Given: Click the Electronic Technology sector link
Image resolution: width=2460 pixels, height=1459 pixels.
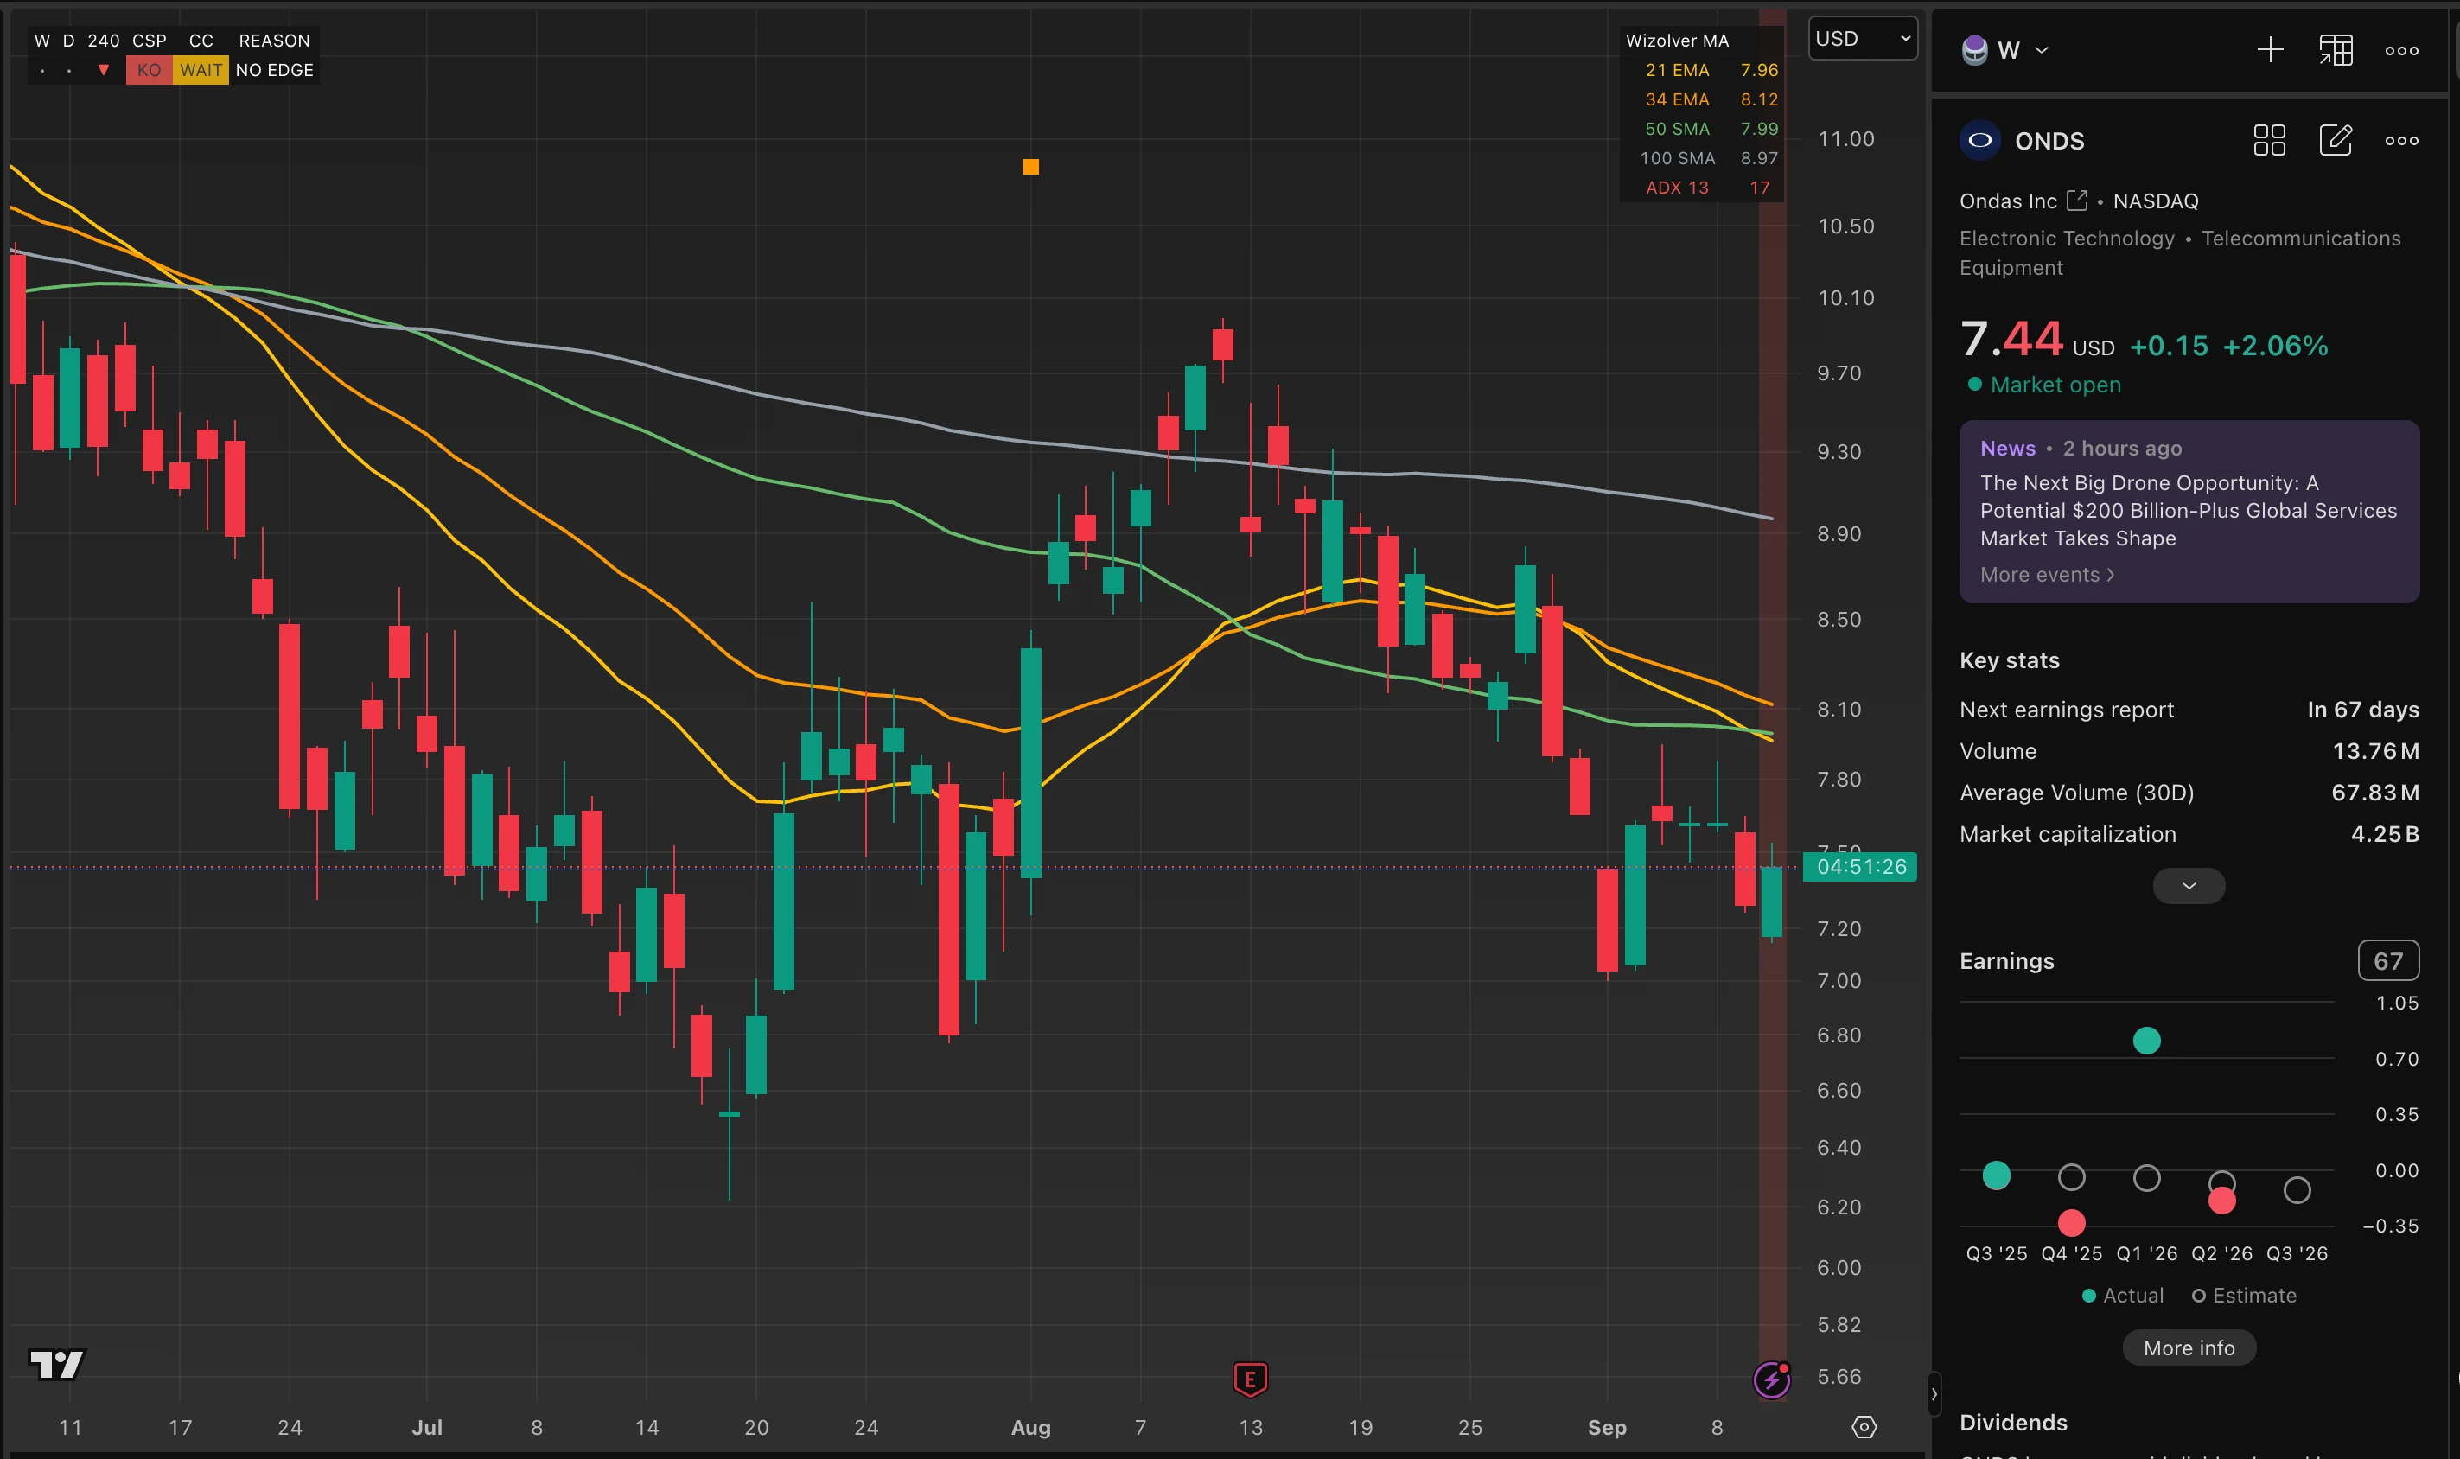Looking at the screenshot, I should [x=2067, y=238].
